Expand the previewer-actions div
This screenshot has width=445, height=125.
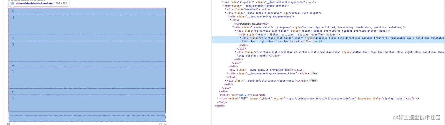[x=228, y=73]
